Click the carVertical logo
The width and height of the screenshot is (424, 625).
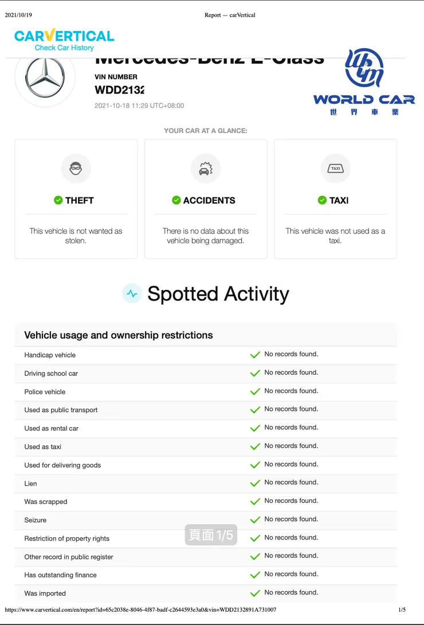(64, 36)
